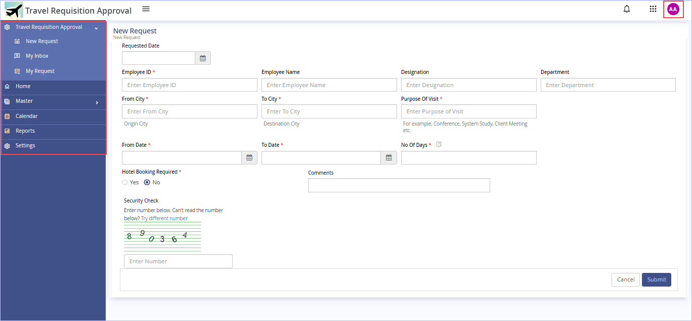Open My Request in the sidebar

click(x=40, y=71)
